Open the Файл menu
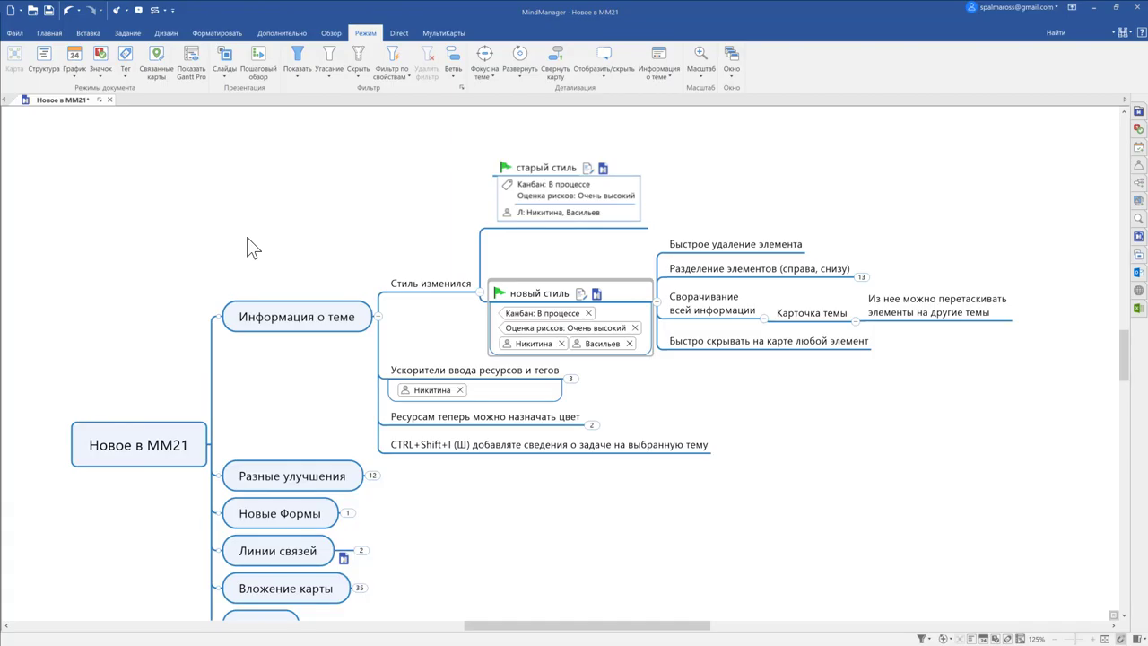The height and width of the screenshot is (646, 1148). 14,33
